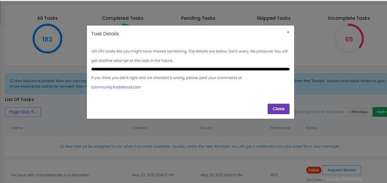Screen dimensions: 387x183
Task: Click the info icon in the new feature banner
Action: (12, 81)
